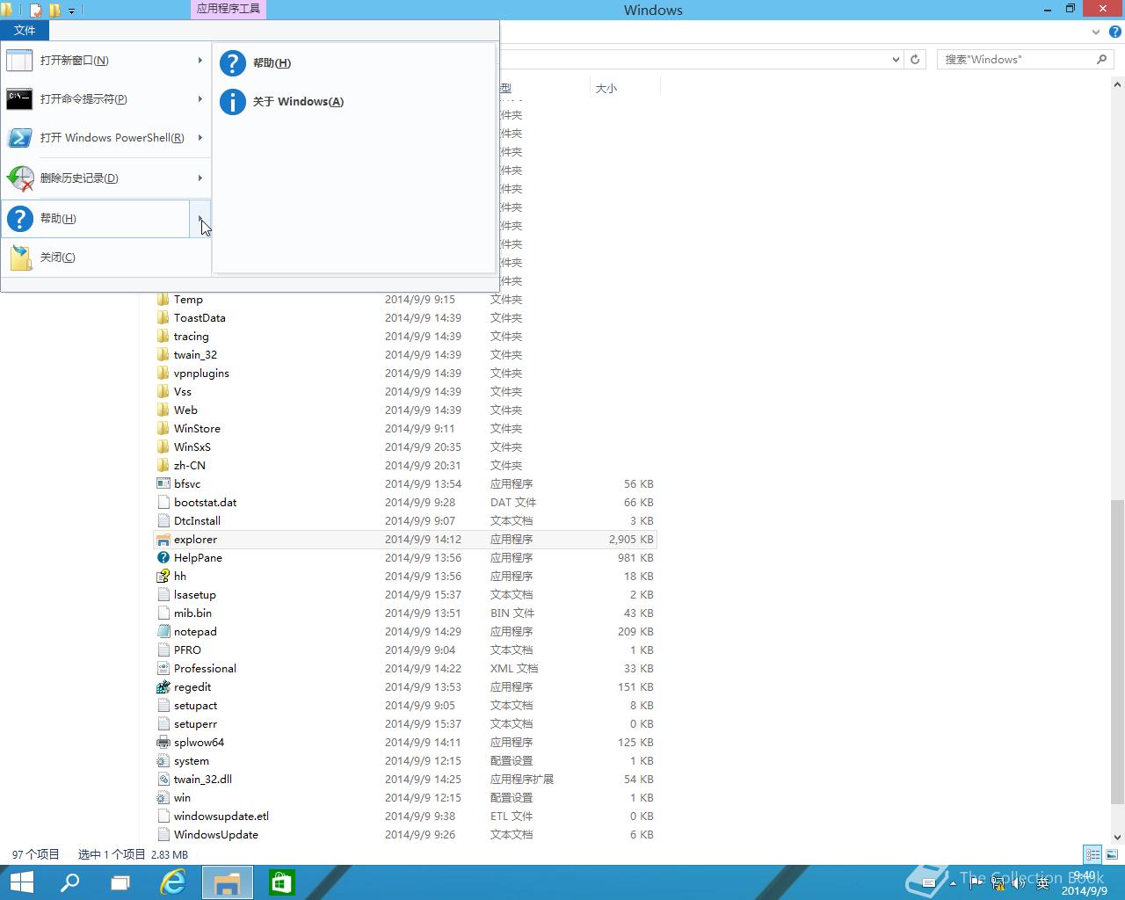Click the Professional XML file icon
This screenshot has width=1125, height=900.
163,669
